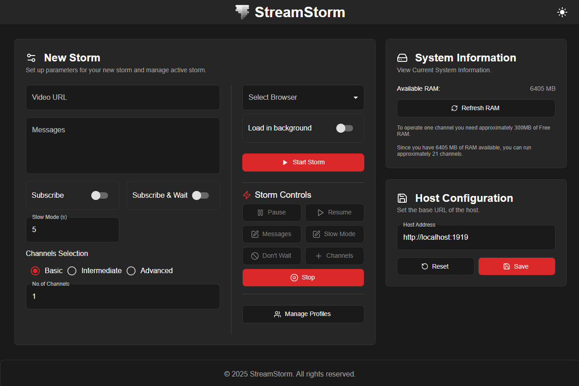
Task: Select the Basic channels radio button
Action: [35, 271]
